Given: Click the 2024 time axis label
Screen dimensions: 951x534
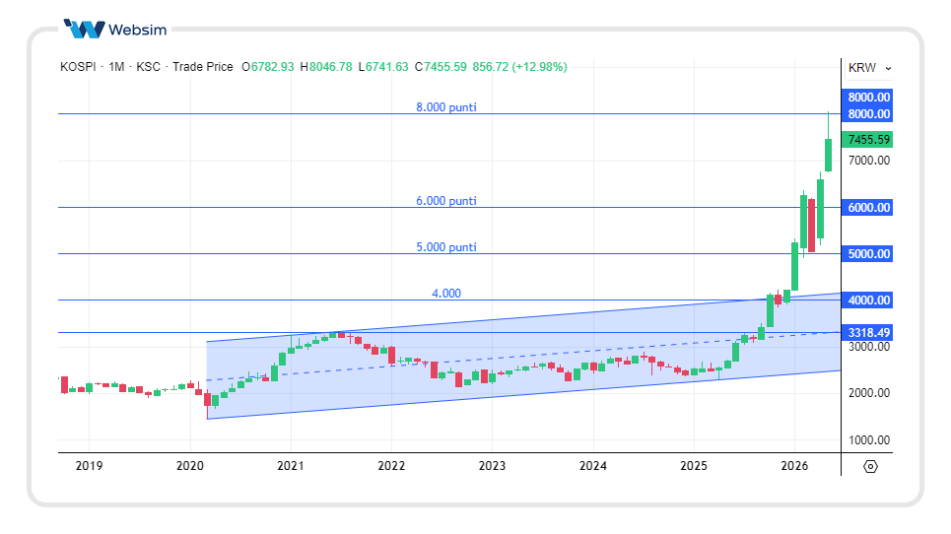Looking at the screenshot, I should pos(592,465).
